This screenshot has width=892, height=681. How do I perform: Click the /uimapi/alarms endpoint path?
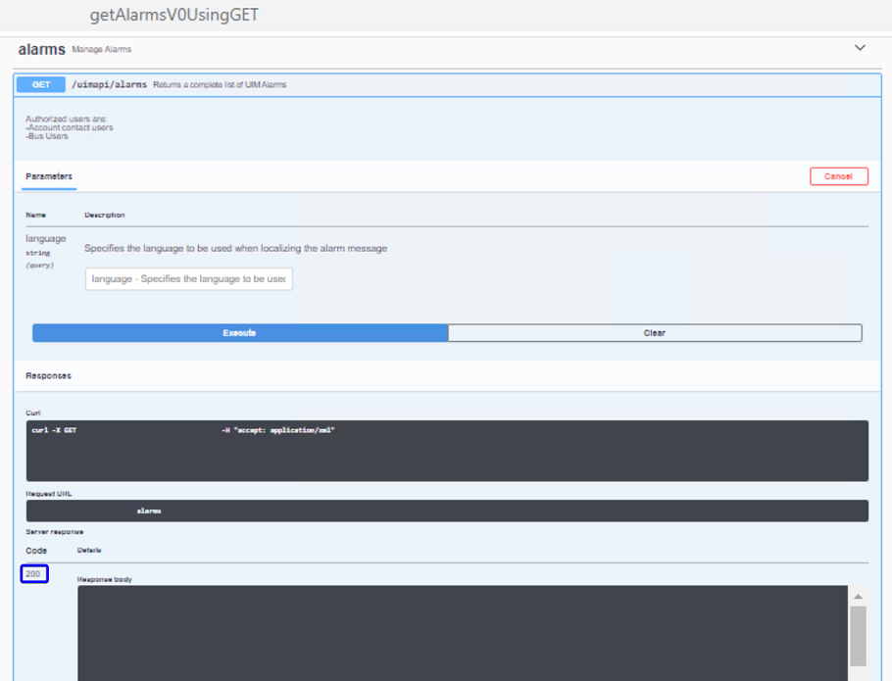109,85
